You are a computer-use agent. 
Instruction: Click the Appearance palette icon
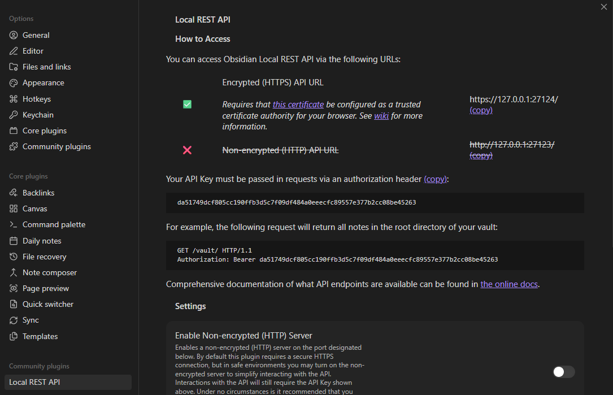pyautogui.click(x=14, y=83)
